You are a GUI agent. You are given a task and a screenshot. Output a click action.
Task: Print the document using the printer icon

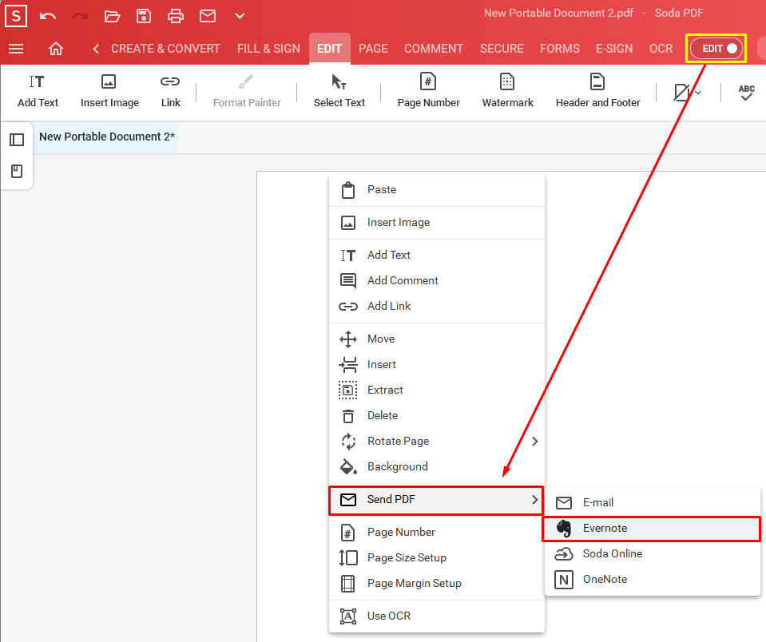click(x=176, y=16)
